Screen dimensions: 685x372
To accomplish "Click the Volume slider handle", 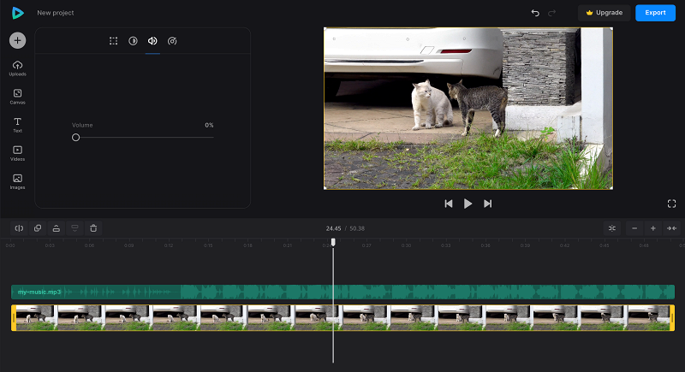I will 76,138.
